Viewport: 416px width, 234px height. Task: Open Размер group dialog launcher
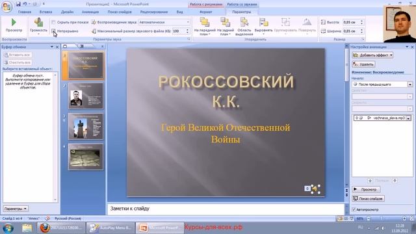click(363, 39)
